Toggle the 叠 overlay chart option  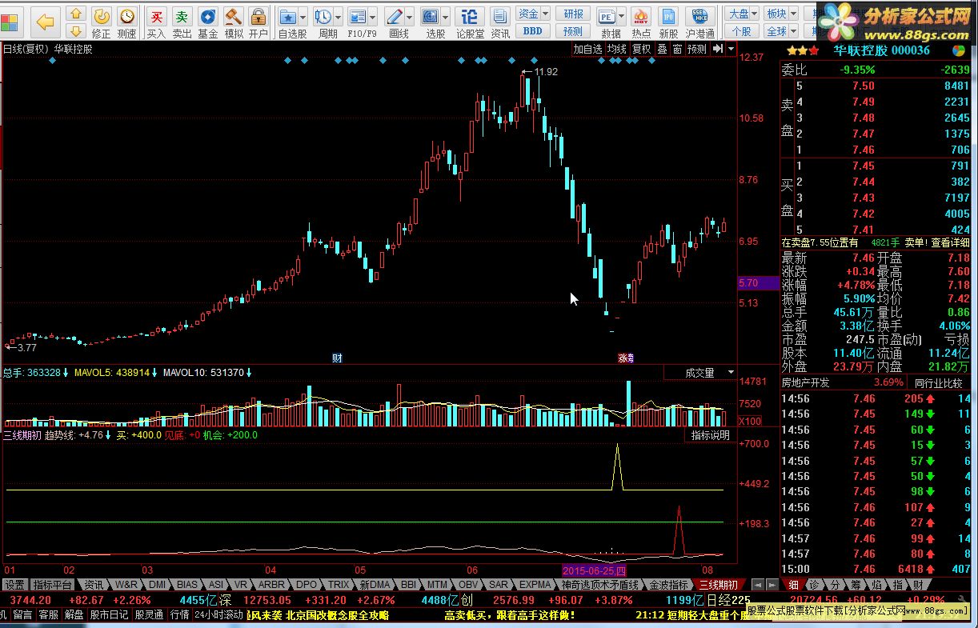click(662, 49)
